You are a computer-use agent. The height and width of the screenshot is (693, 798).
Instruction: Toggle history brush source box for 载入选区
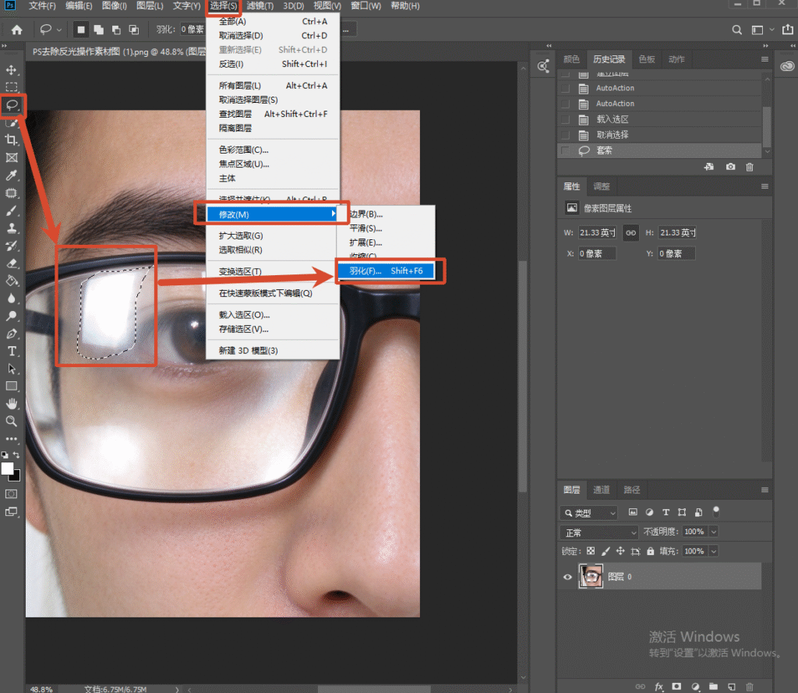[565, 119]
